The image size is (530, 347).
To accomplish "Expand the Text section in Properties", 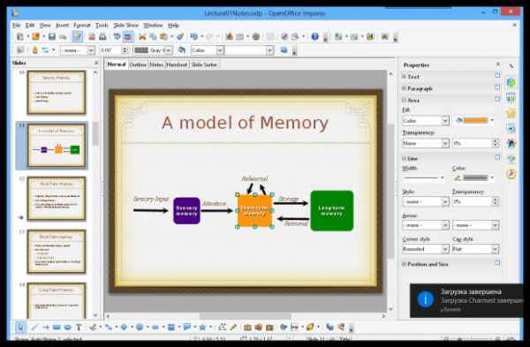I will coord(404,77).
